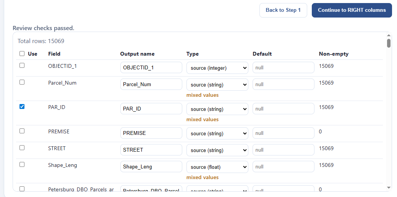Edit the PAR_ID output name field
The width and height of the screenshot is (397, 197).
click(151, 109)
